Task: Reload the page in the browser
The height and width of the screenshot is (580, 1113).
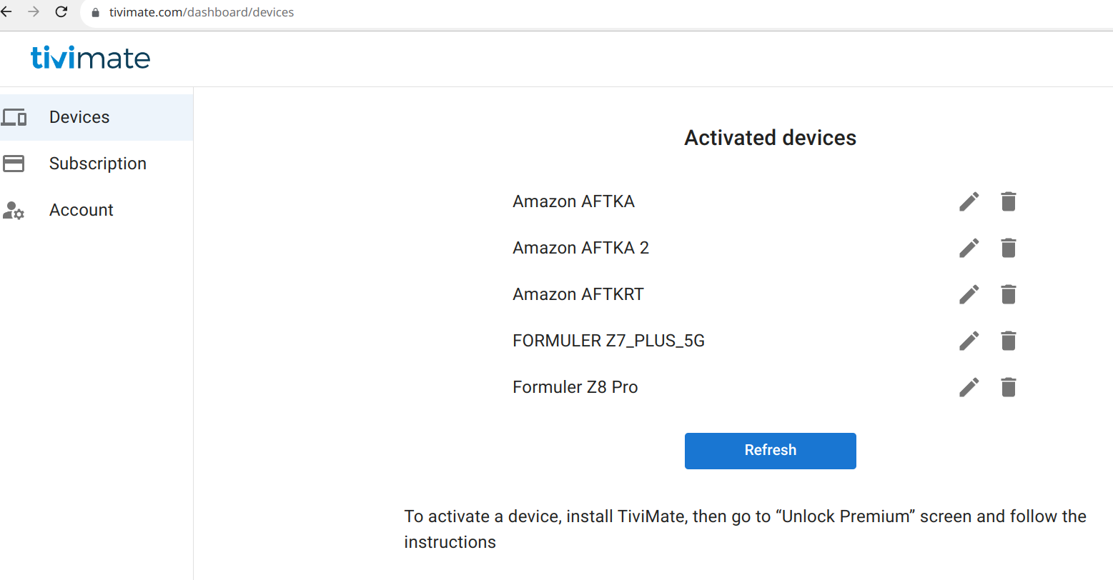Action: [61, 12]
